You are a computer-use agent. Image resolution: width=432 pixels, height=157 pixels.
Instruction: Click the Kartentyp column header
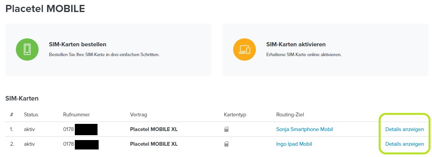(x=235, y=114)
